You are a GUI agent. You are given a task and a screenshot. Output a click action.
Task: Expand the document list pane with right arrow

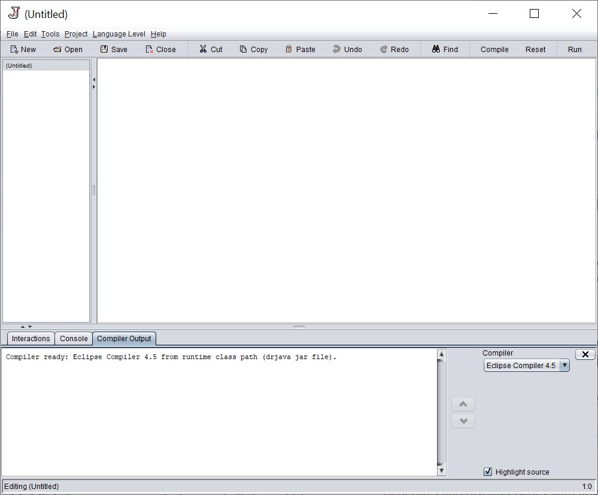point(94,87)
